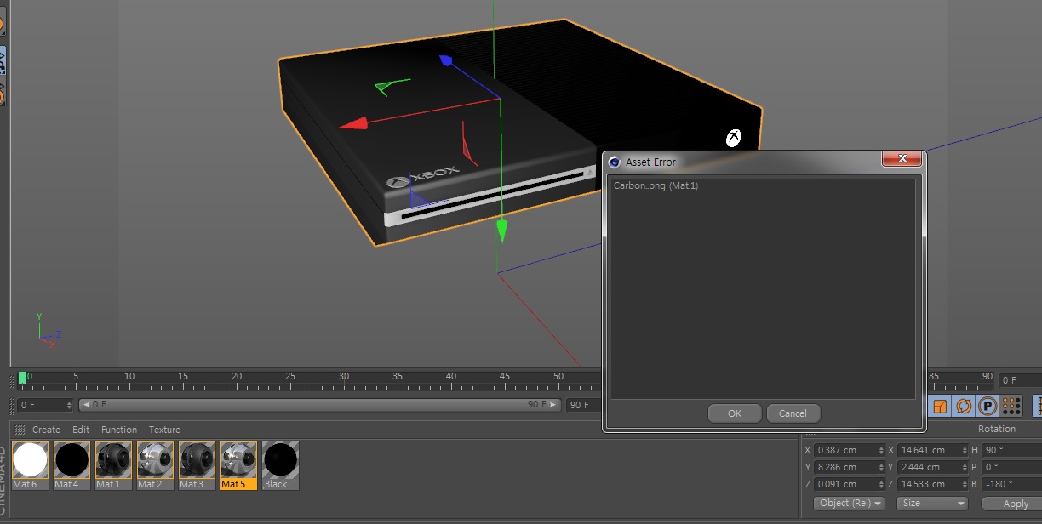This screenshot has width=1042, height=524.
Task: Jump to frame 45 on timeline ruler
Action: 505,376
